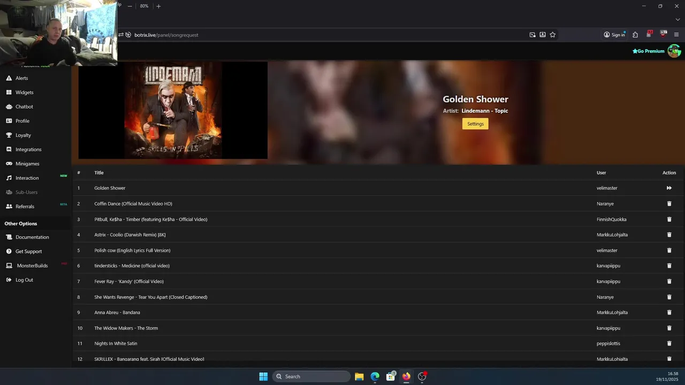
Task: Trash Nights In White Satin request
Action: [669, 343]
